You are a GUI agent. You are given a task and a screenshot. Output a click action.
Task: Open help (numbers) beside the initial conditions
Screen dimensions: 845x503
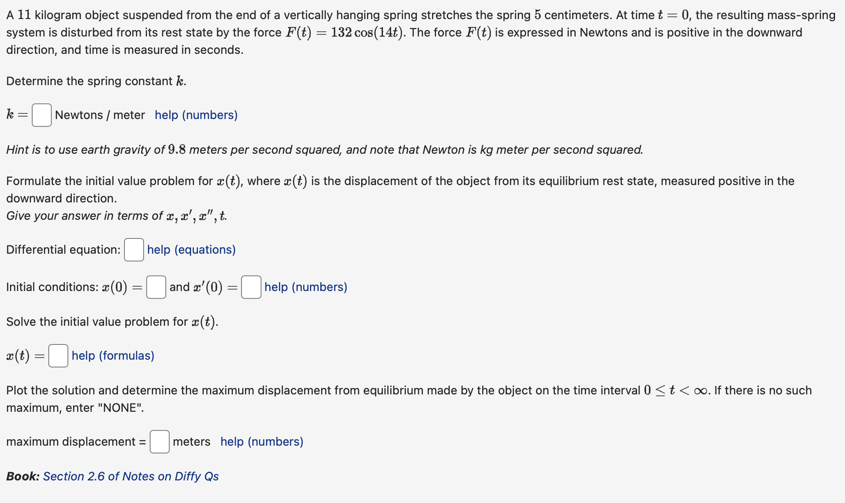click(305, 287)
